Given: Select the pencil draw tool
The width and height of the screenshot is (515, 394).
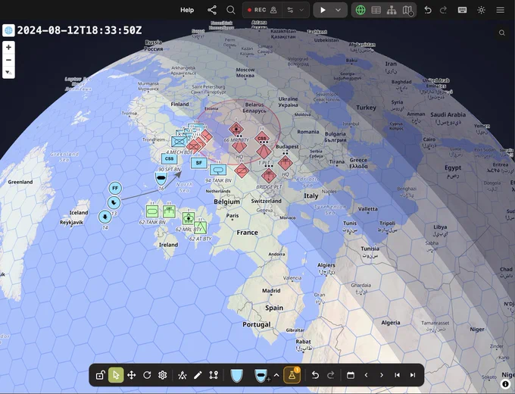Looking at the screenshot, I should click(198, 375).
